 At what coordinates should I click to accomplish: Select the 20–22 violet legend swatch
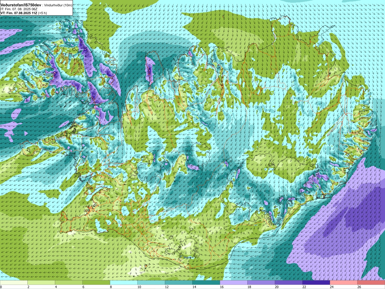click(289, 283)
